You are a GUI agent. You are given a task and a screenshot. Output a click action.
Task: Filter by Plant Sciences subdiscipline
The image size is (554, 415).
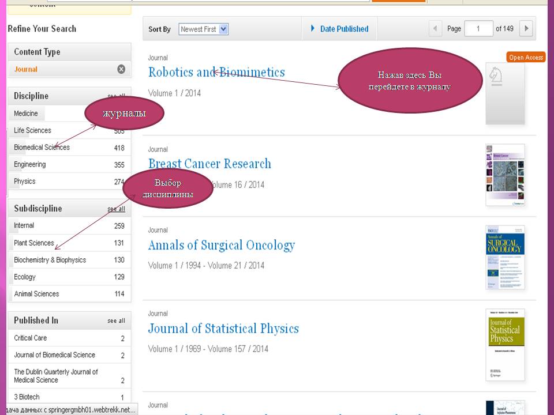pyautogui.click(x=34, y=243)
